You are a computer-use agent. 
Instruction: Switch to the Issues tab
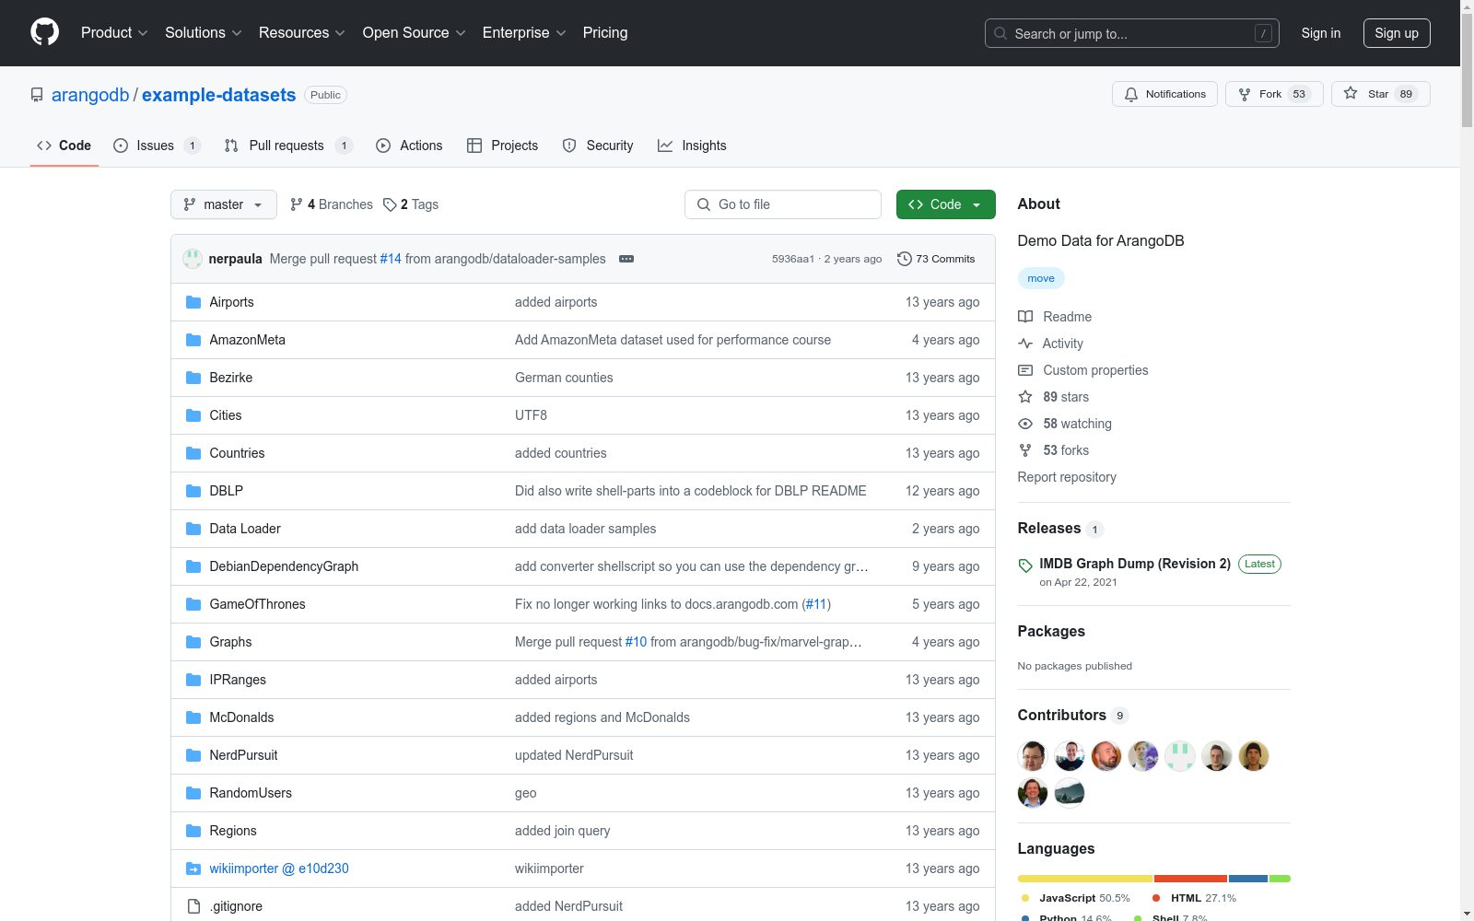157,146
